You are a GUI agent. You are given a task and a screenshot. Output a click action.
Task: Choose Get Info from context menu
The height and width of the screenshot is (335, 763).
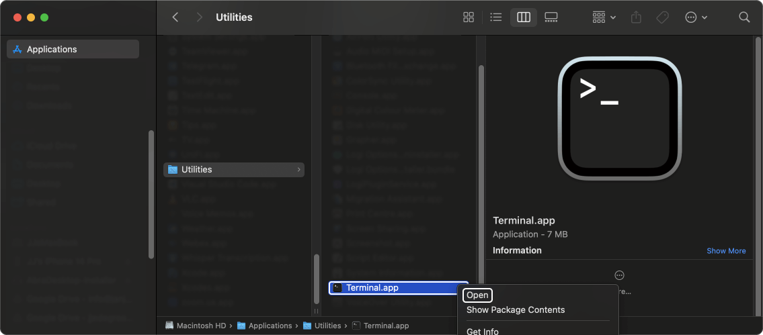tap(482, 331)
